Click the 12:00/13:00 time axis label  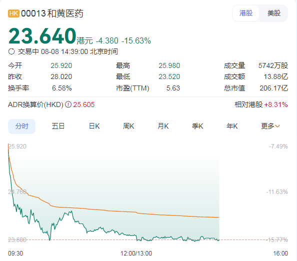tap(136, 253)
